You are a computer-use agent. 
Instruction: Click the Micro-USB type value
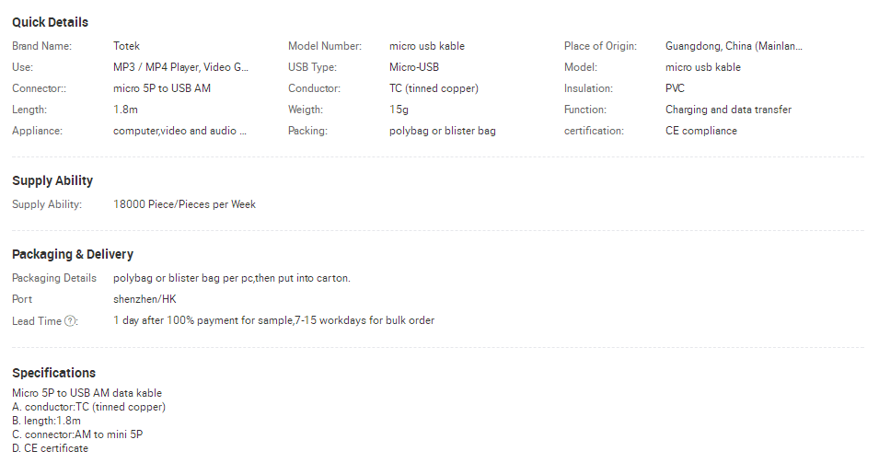413,67
